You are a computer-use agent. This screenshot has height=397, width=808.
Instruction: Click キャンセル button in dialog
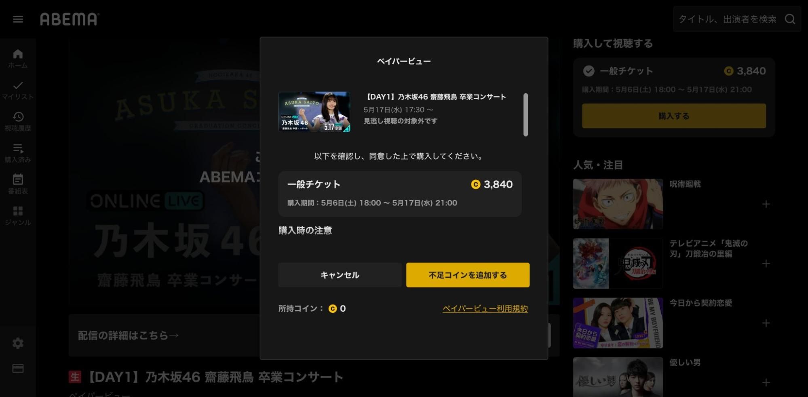coord(340,275)
